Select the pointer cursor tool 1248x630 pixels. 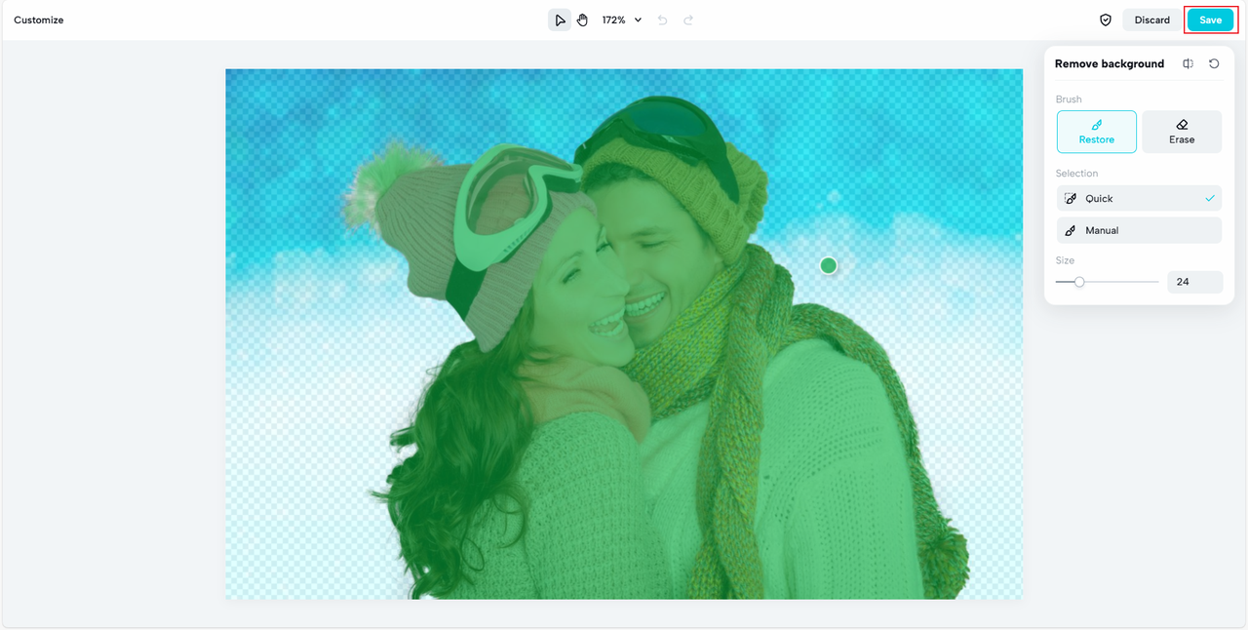560,20
